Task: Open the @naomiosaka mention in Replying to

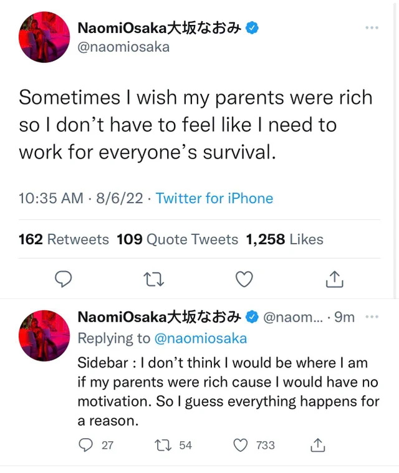Action: 200,338
